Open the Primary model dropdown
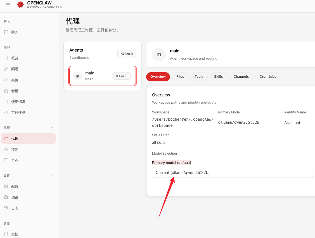 (233, 173)
